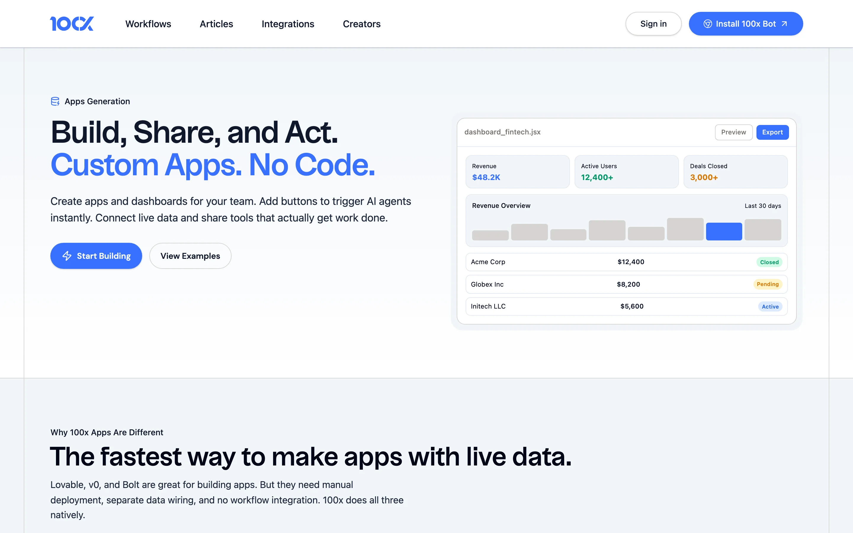
Task: Go to Integrations in the navbar
Action: tap(288, 24)
